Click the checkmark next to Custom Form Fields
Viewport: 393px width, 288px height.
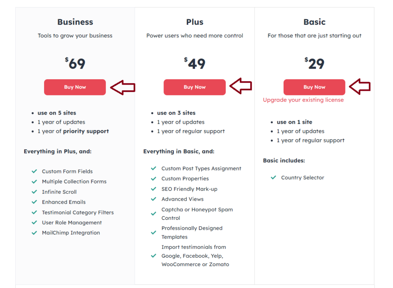34,171
